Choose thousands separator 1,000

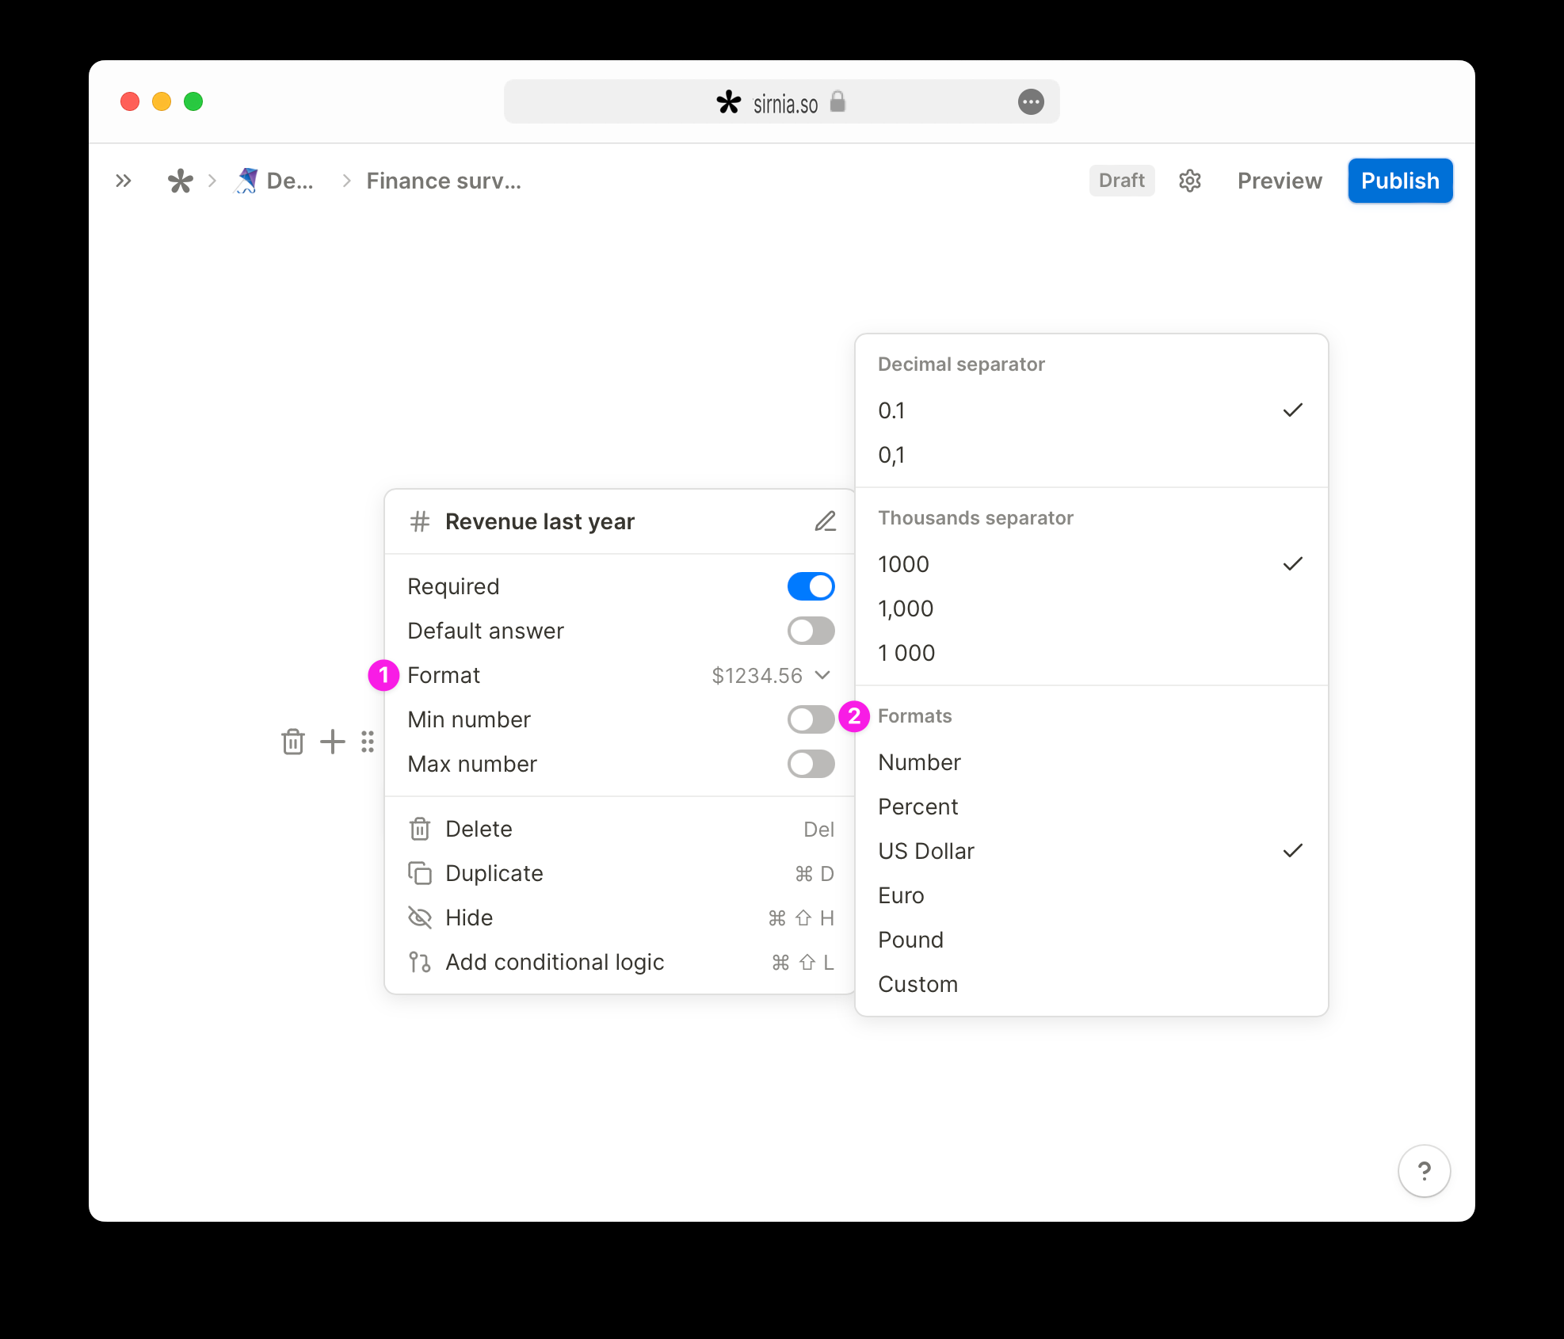coord(1091,608)
